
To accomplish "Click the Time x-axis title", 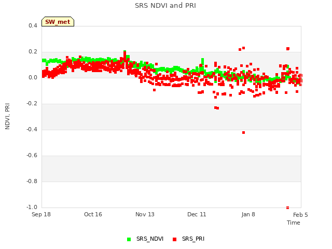I will [294, 223].
